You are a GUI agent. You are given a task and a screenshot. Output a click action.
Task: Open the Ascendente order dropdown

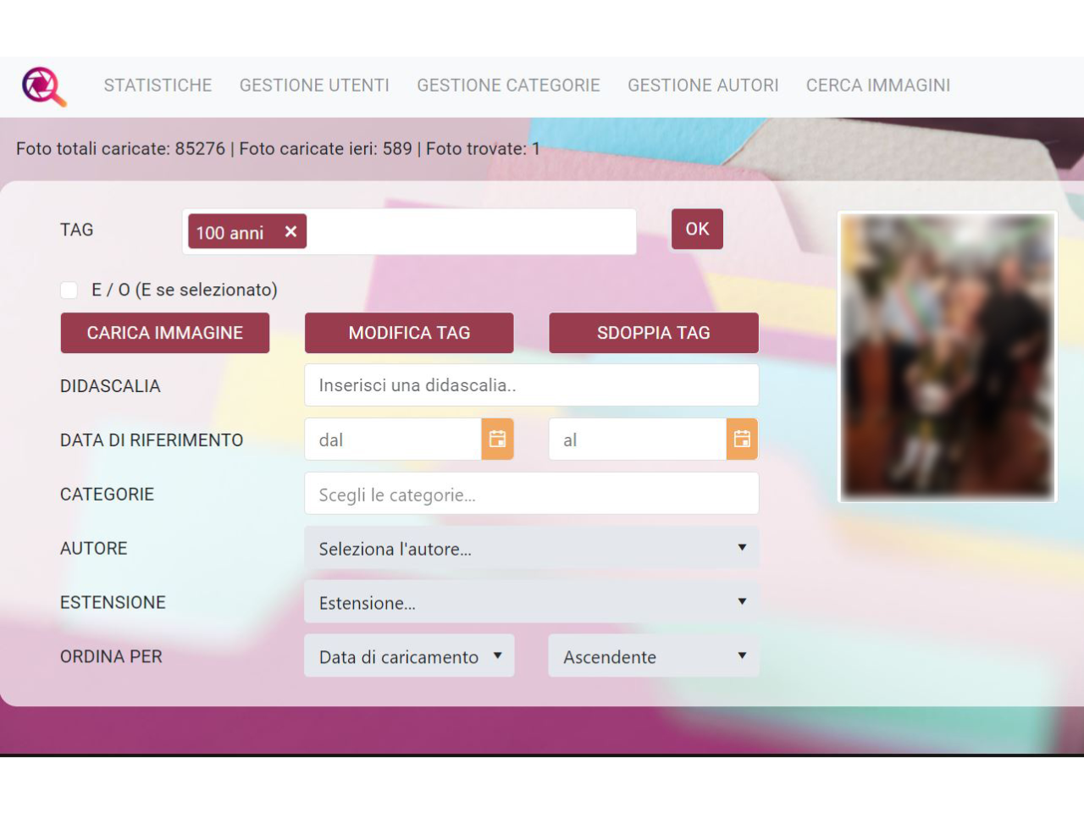(653, 656)
